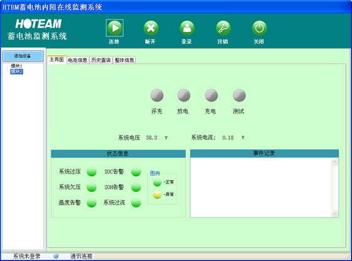Click the green 正常 legend light
352x261 pixels.
point(157,182)
